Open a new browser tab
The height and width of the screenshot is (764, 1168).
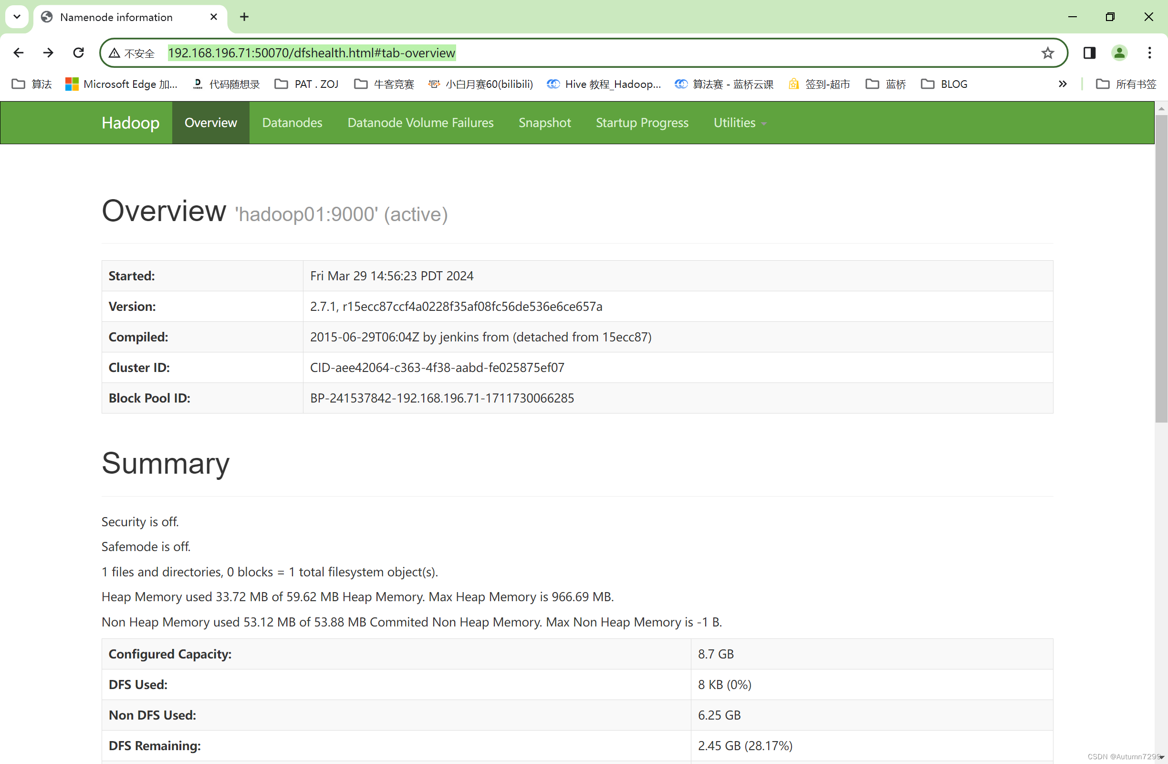(244, 17)
